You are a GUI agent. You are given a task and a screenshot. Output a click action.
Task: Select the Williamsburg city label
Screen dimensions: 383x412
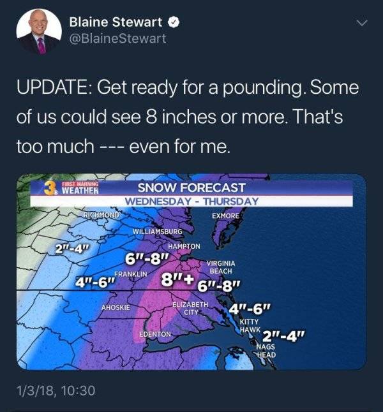coord(158,231)
